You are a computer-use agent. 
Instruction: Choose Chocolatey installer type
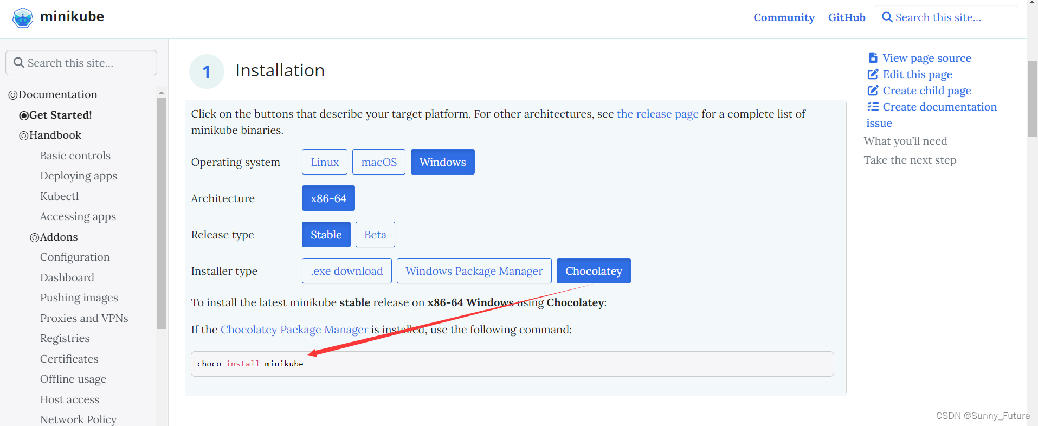pyautogui.click(x=594, y=271)
